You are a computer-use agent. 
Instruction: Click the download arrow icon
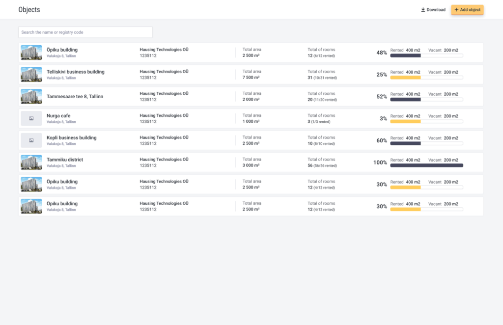click(x=423, y=10)
